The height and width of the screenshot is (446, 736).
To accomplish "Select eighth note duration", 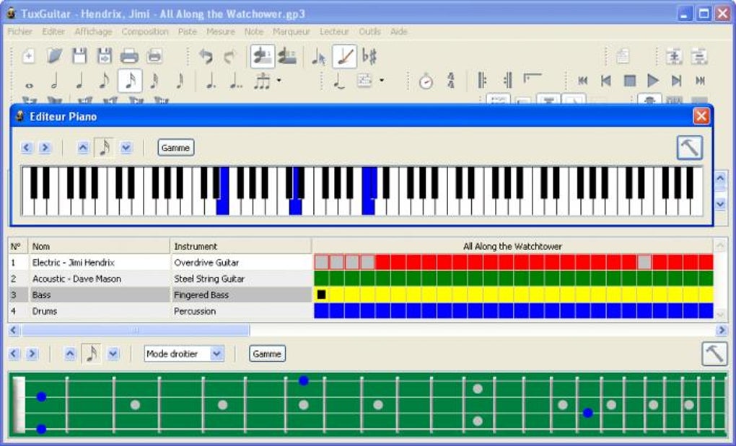I will coord(104,81).
